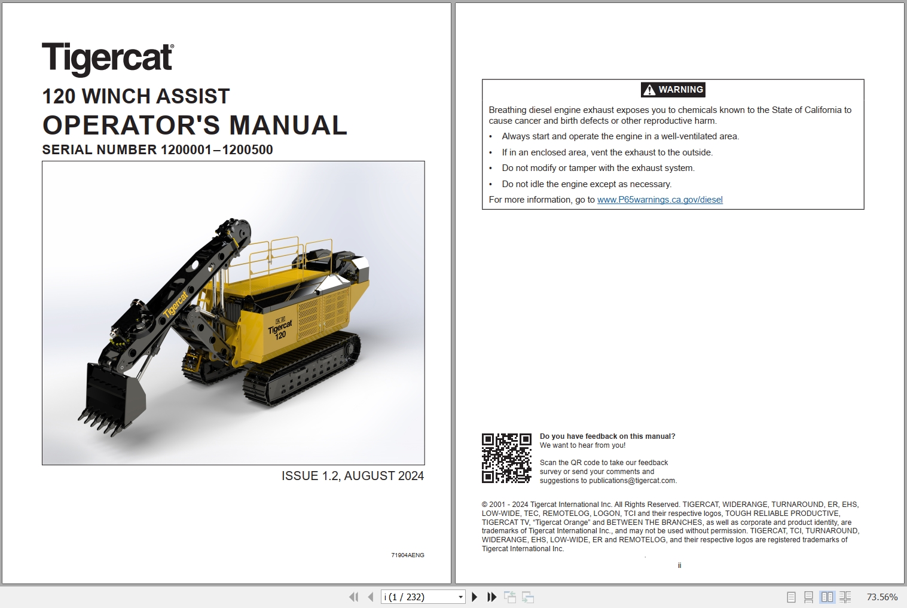Navigate back to the previous view
This screenshot has height=608, width=907.
(512, 597)
